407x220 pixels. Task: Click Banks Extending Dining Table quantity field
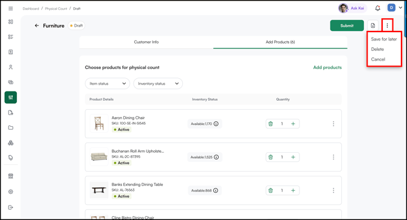pyautogui.click(x=282, y=190)
